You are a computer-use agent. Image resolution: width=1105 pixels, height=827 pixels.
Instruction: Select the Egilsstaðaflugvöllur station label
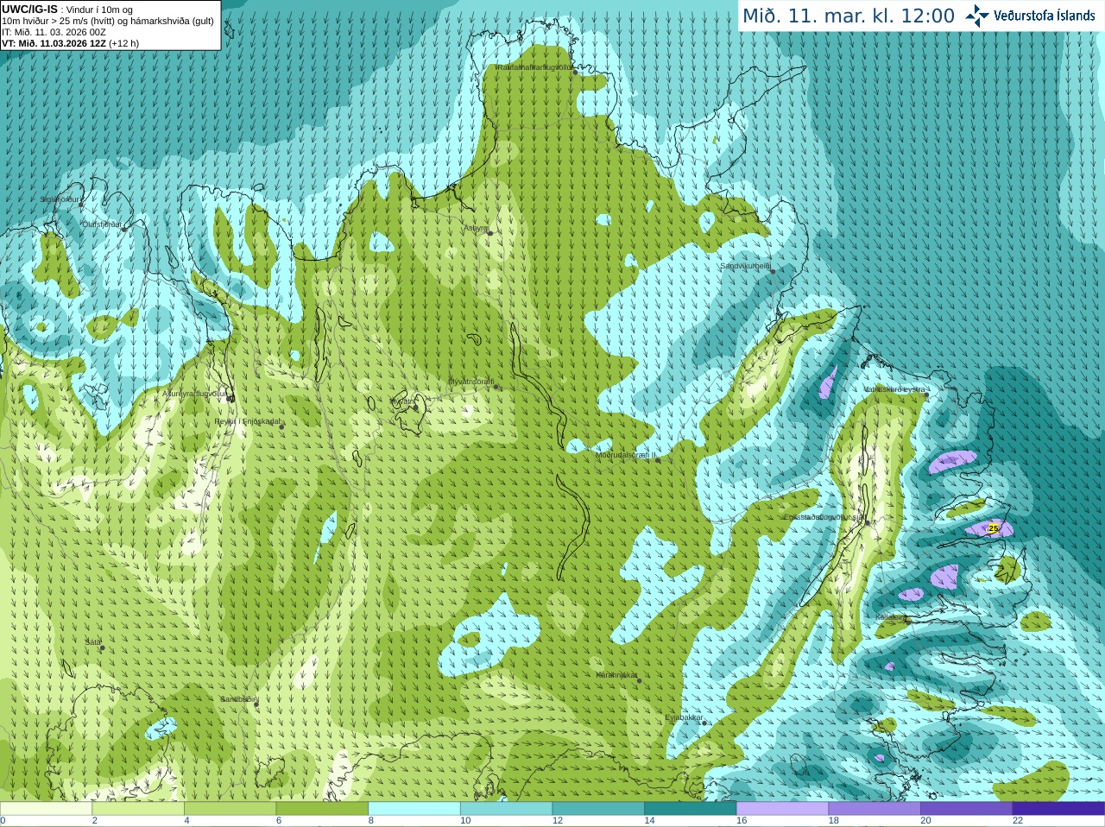(x=824, y=517)
